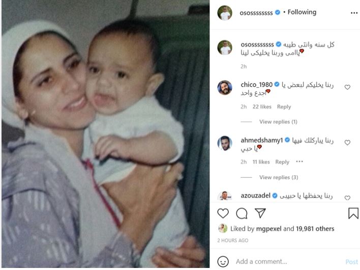Viewport: 360px width, 270px height.
Task: Expand View replies (1) under chico_1980
Action: [278, 122]
